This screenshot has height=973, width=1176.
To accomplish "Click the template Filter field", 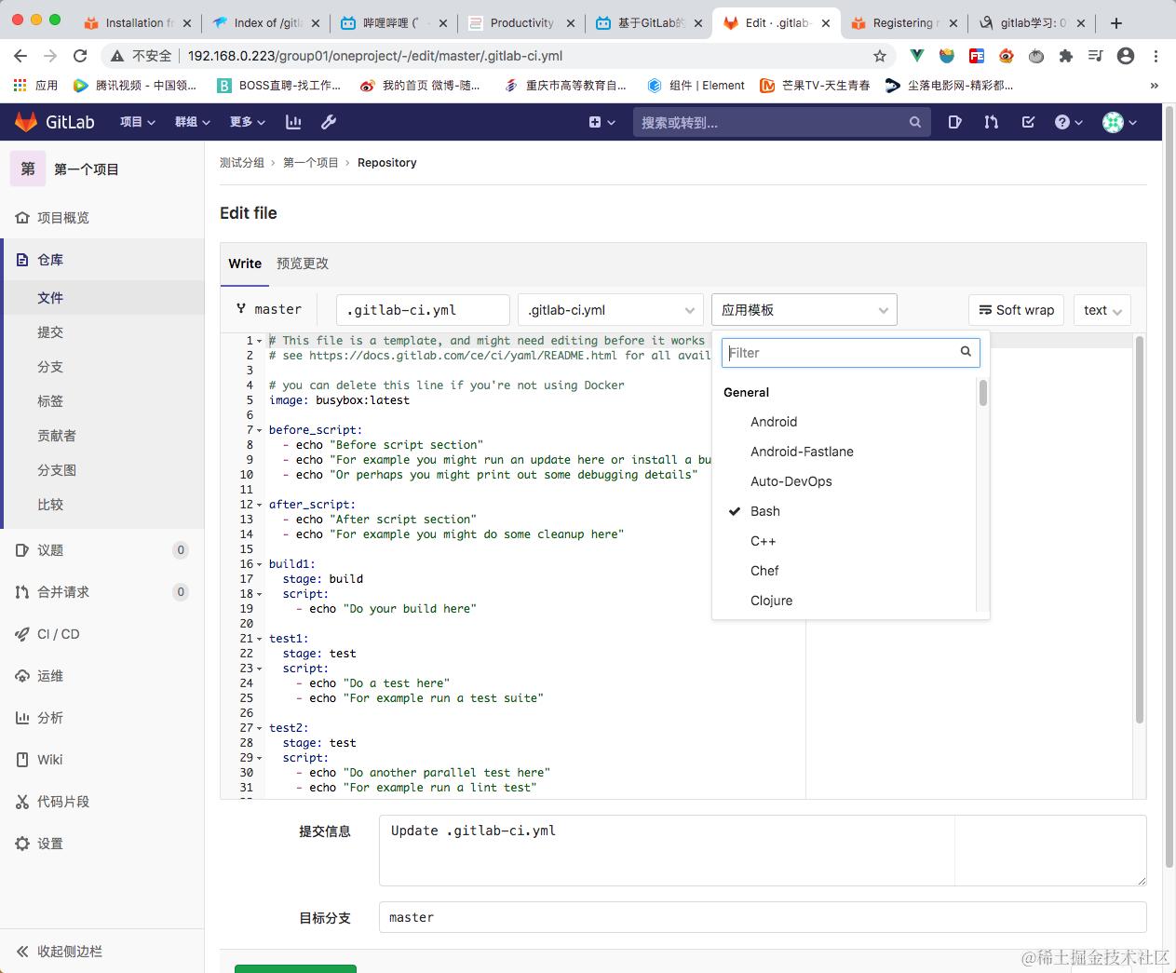I will point(851,352).
